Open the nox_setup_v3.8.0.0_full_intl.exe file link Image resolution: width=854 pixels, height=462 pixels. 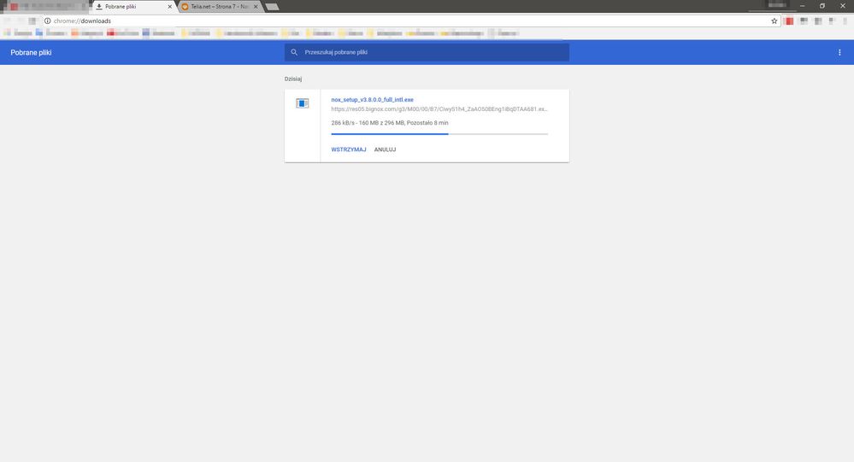point(372,100)
